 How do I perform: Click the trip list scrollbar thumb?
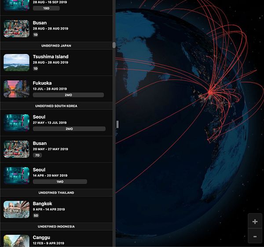click(x=114, y=45)
